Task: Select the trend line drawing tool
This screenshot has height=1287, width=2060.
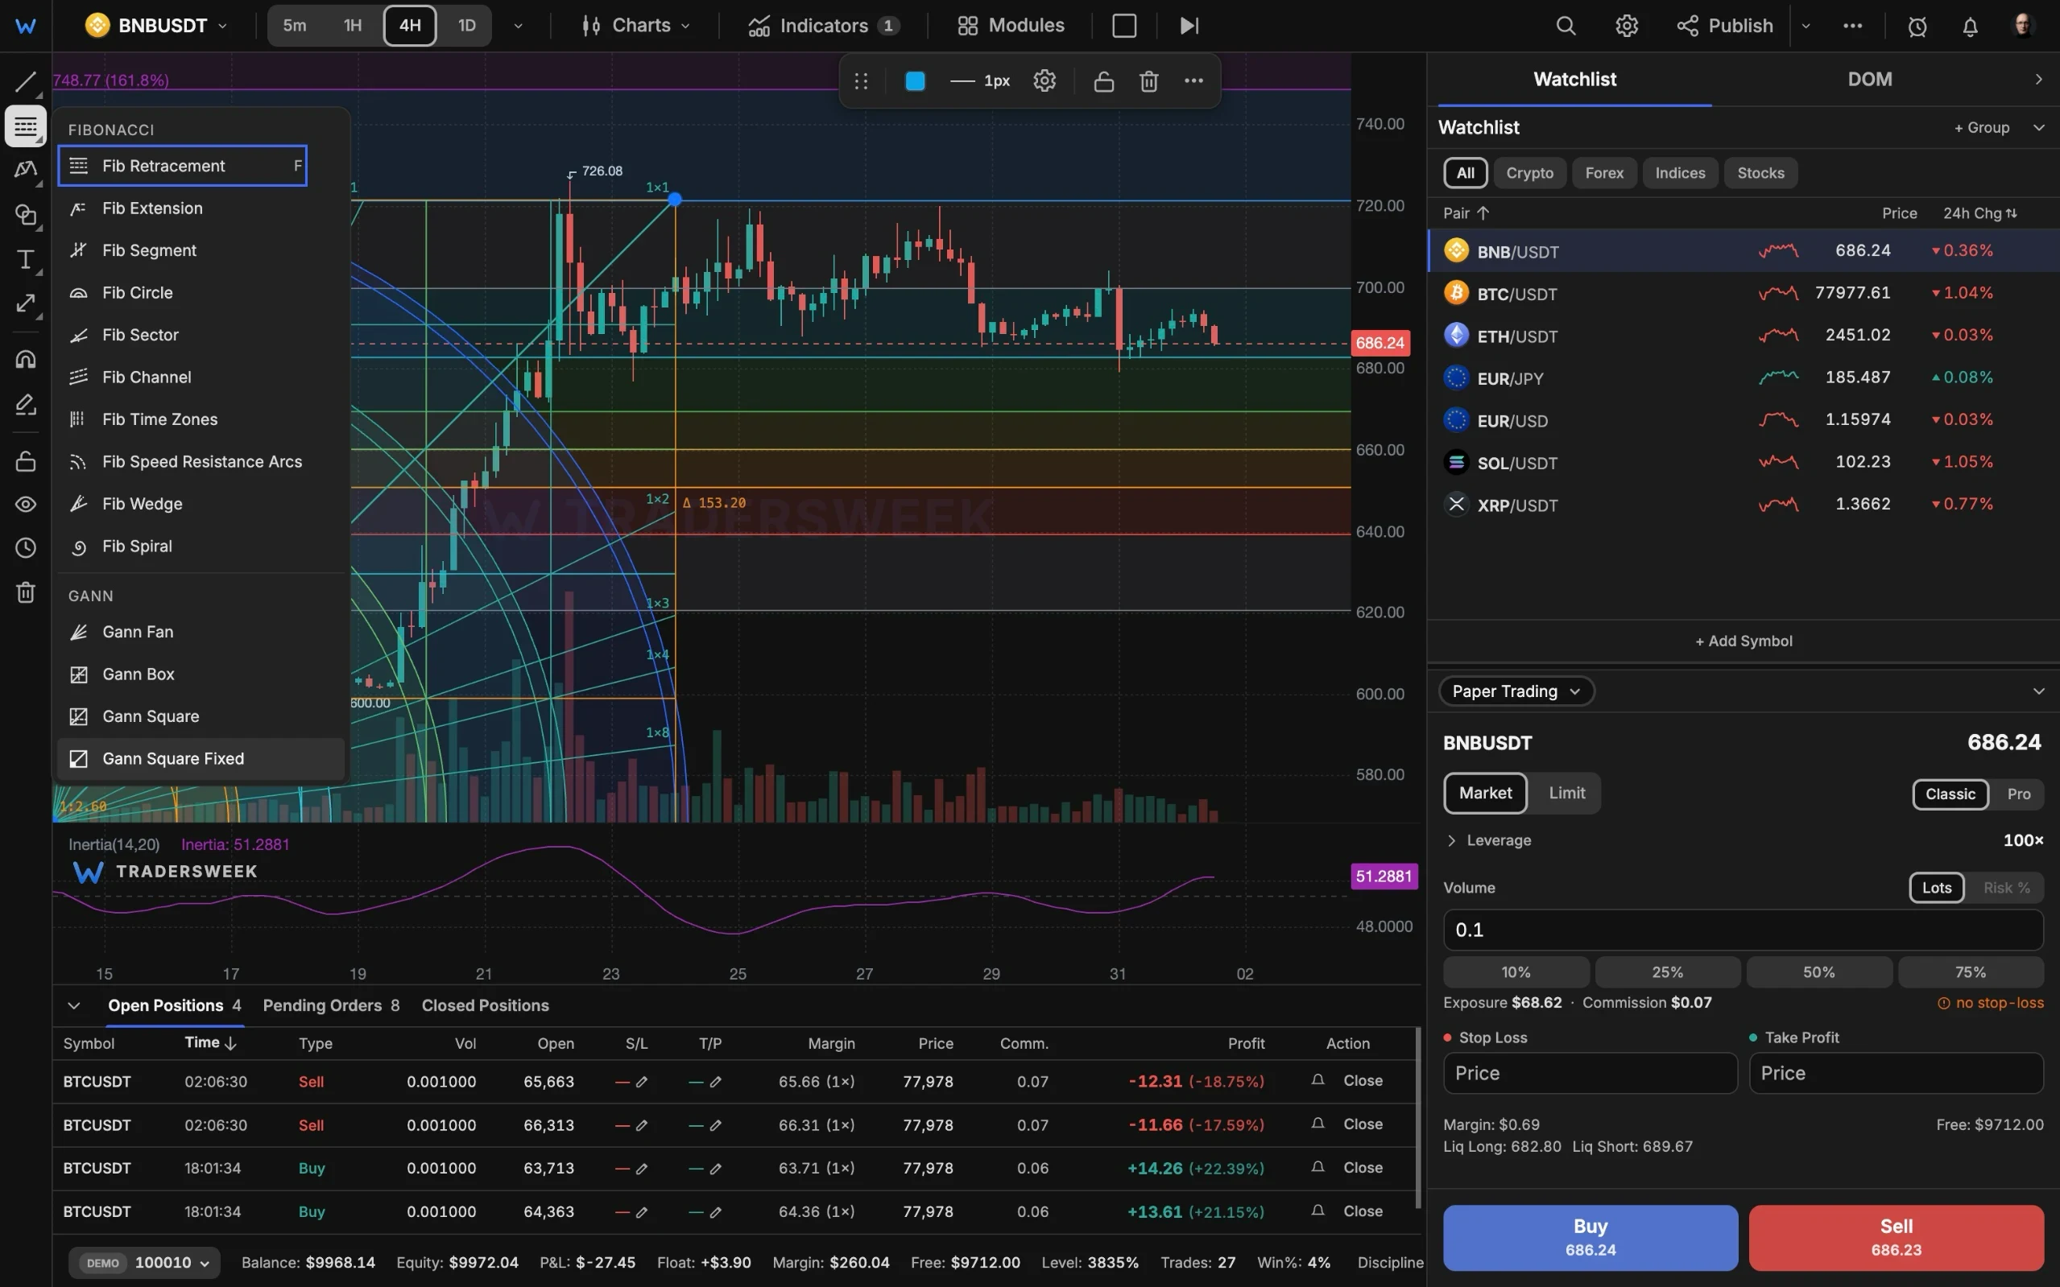Action: click(x=26, y=82)
